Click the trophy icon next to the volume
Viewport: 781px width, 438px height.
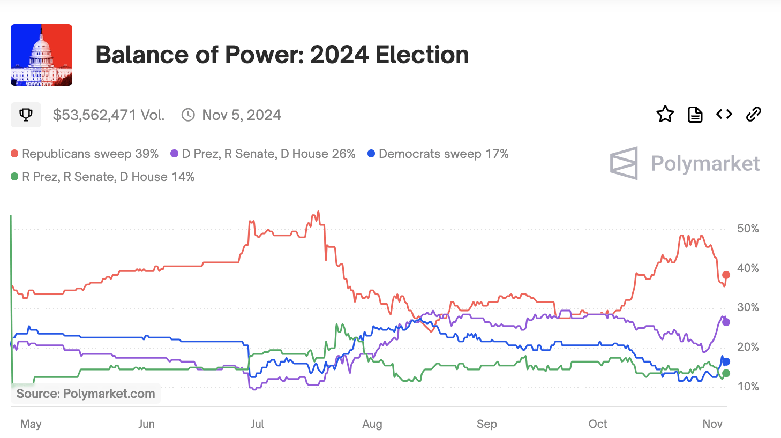point(26,114)
